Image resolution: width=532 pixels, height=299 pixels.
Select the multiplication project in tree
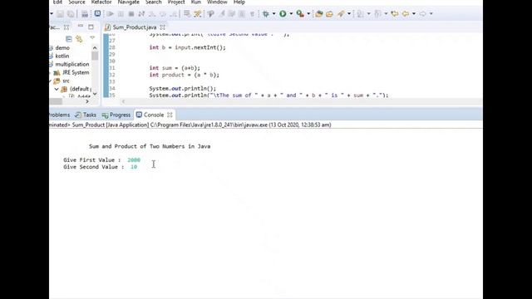[72, 64]
